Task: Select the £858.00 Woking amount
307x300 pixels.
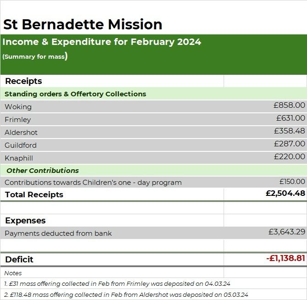Action: (289, 105)
